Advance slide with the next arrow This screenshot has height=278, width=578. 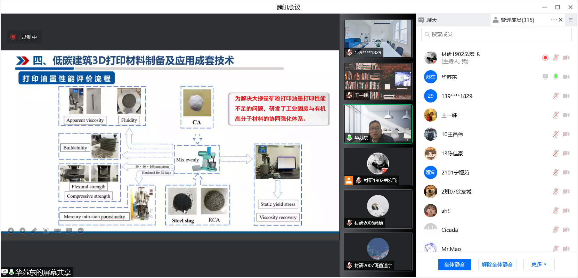point(23,230)
